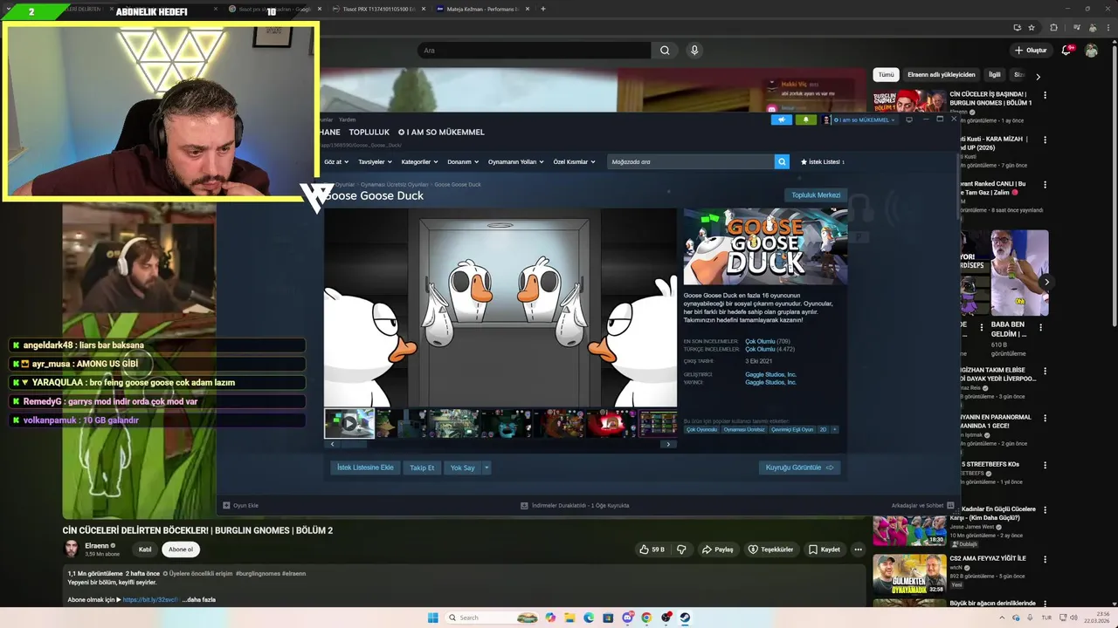Click Katıl join button
This screenshot has width=1118, height=628.
tap(145, 549)
